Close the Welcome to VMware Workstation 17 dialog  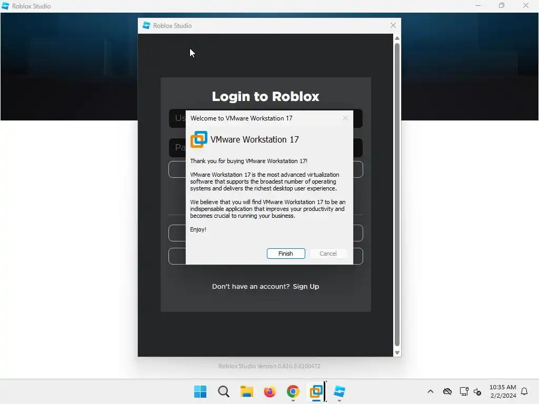click(345, 118)
